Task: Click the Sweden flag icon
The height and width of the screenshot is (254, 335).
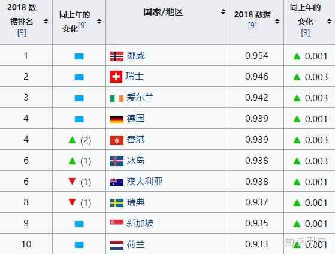Action: 117,203
